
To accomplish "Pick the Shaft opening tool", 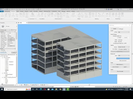I will pos(93,15).
